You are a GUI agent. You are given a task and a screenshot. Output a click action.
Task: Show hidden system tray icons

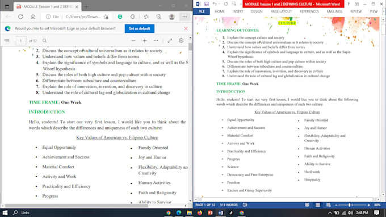pos(330,213)
